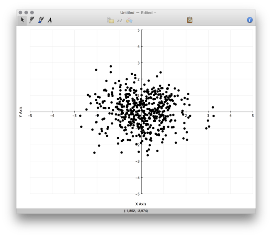The width and height of the screenshot is (272, 237).
Task: Click the lock and folder toolbar icon
Action: pyautogui.click(x=110, y=20)
